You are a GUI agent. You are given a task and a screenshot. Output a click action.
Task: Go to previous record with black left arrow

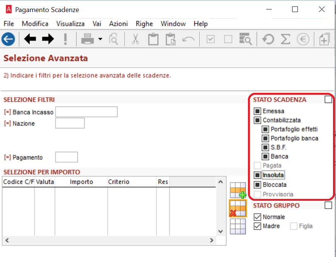[x=30, y=39]
